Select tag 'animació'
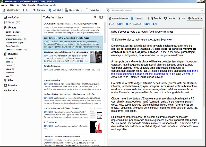Screen dimensions: 206x147 pos(11,58)
